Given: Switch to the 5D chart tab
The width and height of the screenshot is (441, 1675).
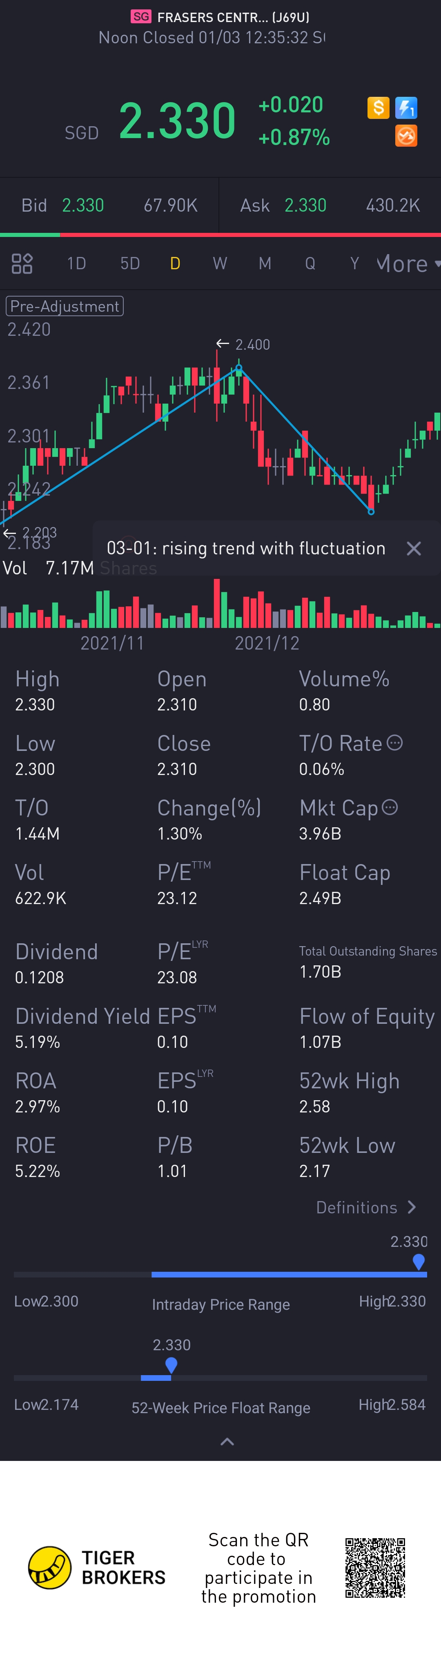Looking at the screenshot, I should coord(130,264).
